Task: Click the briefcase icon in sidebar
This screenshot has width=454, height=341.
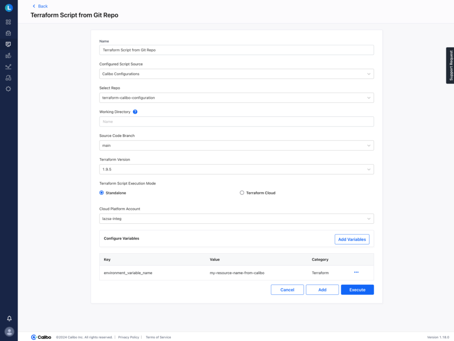Action: pos(8,33)
